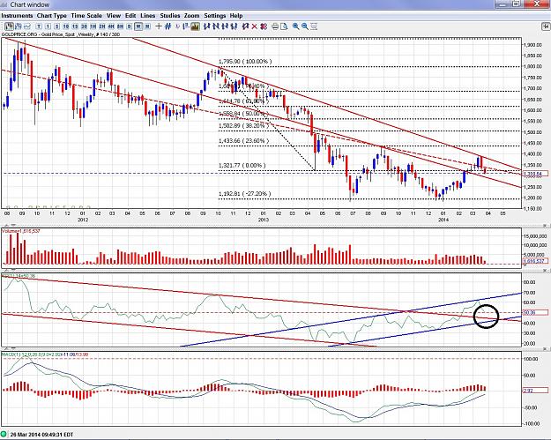Click the printer icon
Image resolution: width=551 pixels, height=440 pixels.
pos(275,26)
